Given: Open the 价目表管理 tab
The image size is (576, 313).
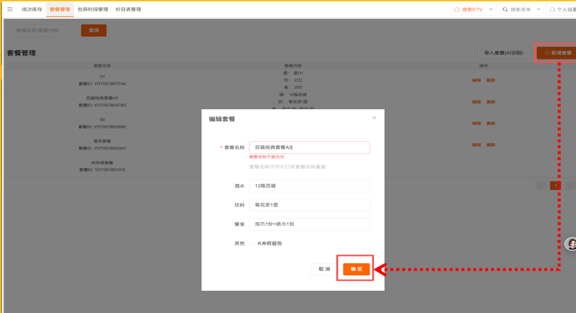Looking at the screenshot, I should [x=128, y=9].
